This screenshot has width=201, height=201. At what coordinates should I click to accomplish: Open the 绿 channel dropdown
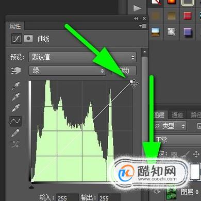point(67,71)
